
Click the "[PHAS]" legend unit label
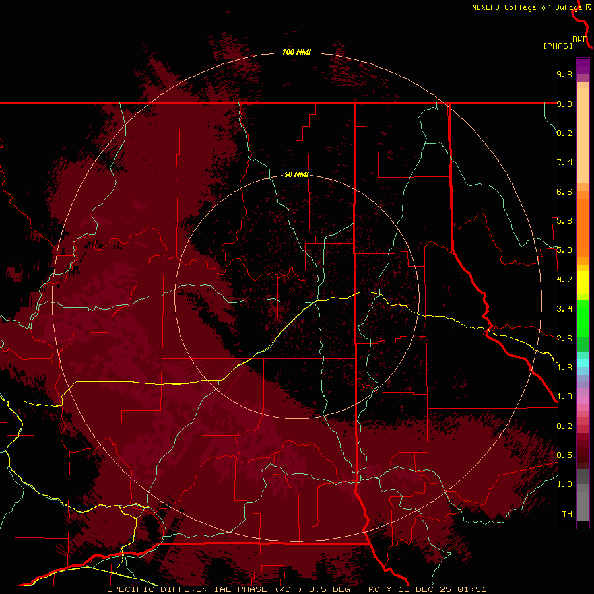[558, 46]
